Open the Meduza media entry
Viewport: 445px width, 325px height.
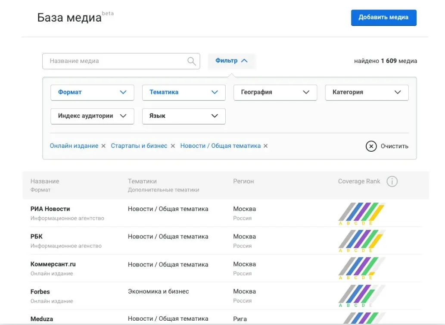click(x=42, y=319)
